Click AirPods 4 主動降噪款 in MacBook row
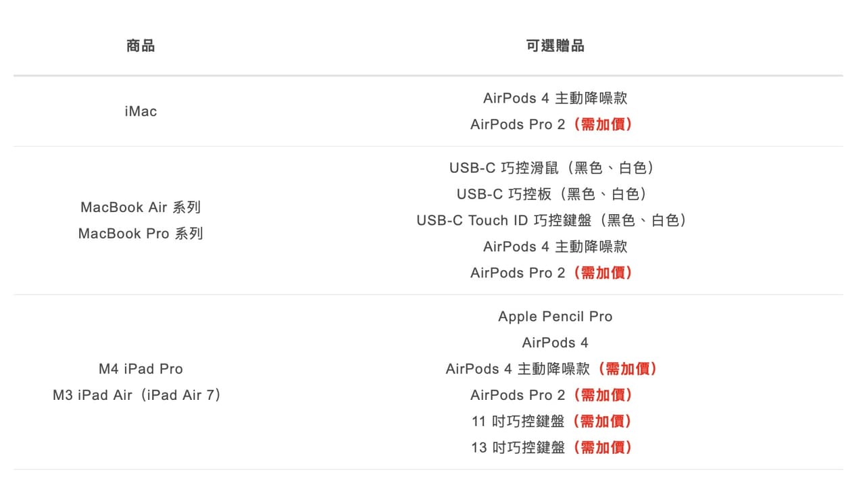This screenshot has height=485, width=865. pos(555,247)
